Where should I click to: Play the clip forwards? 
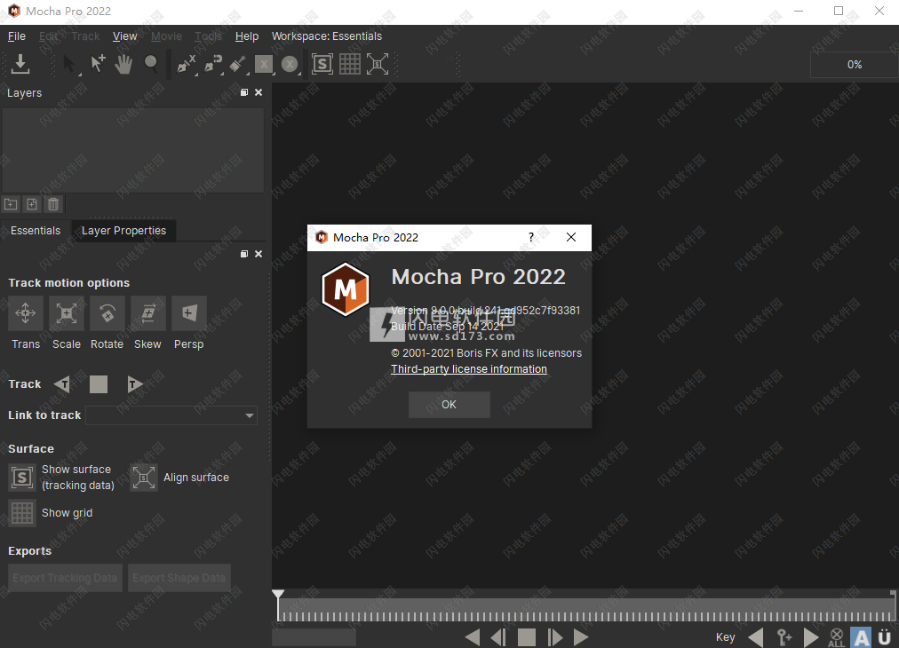pos(581,637)
